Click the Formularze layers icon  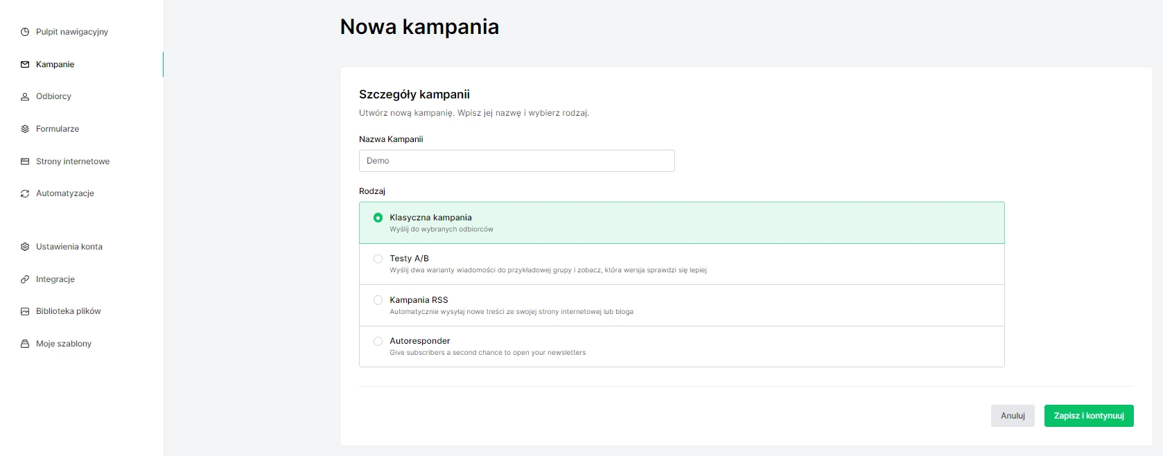(25, 129)
